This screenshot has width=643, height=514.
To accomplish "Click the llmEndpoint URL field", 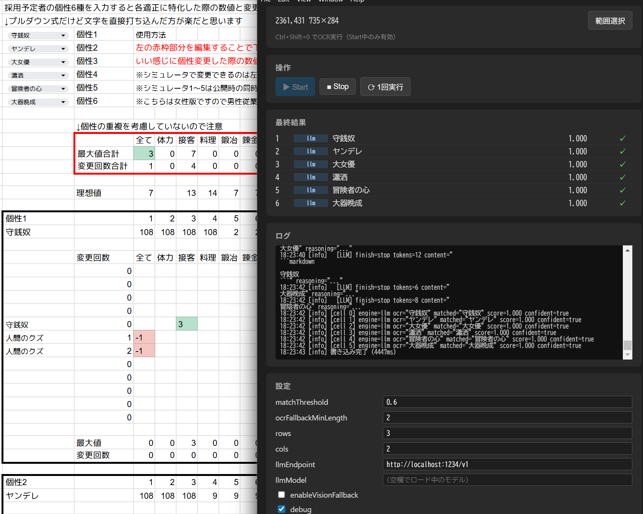I will point(507,465).
